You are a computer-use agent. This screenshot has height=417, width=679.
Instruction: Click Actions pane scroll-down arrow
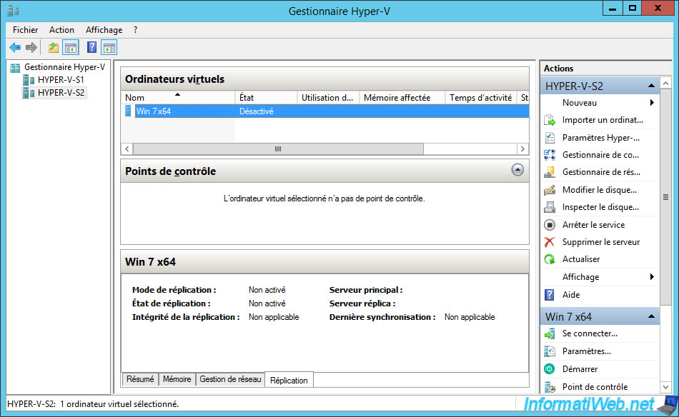665,387
